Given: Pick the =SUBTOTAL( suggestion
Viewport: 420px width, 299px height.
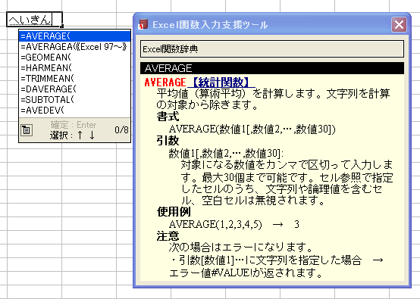Looking at the screenshot, I should (75, 99).
